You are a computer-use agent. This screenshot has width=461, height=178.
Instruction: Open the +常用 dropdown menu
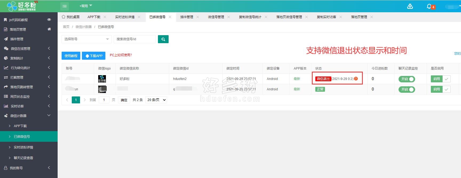[86, 6]
